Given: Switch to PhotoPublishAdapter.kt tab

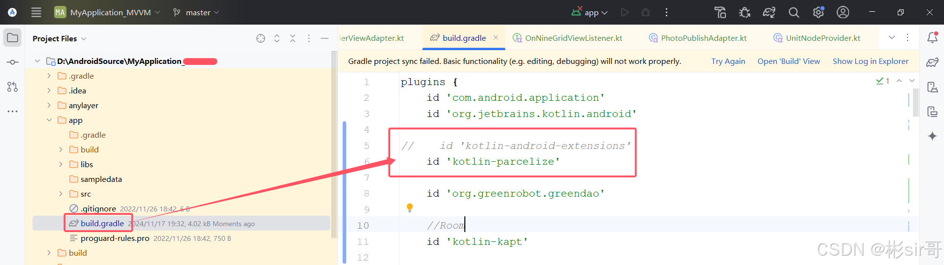Looking at the screenshot, I should pyautogui.click(x=698, y=38).
